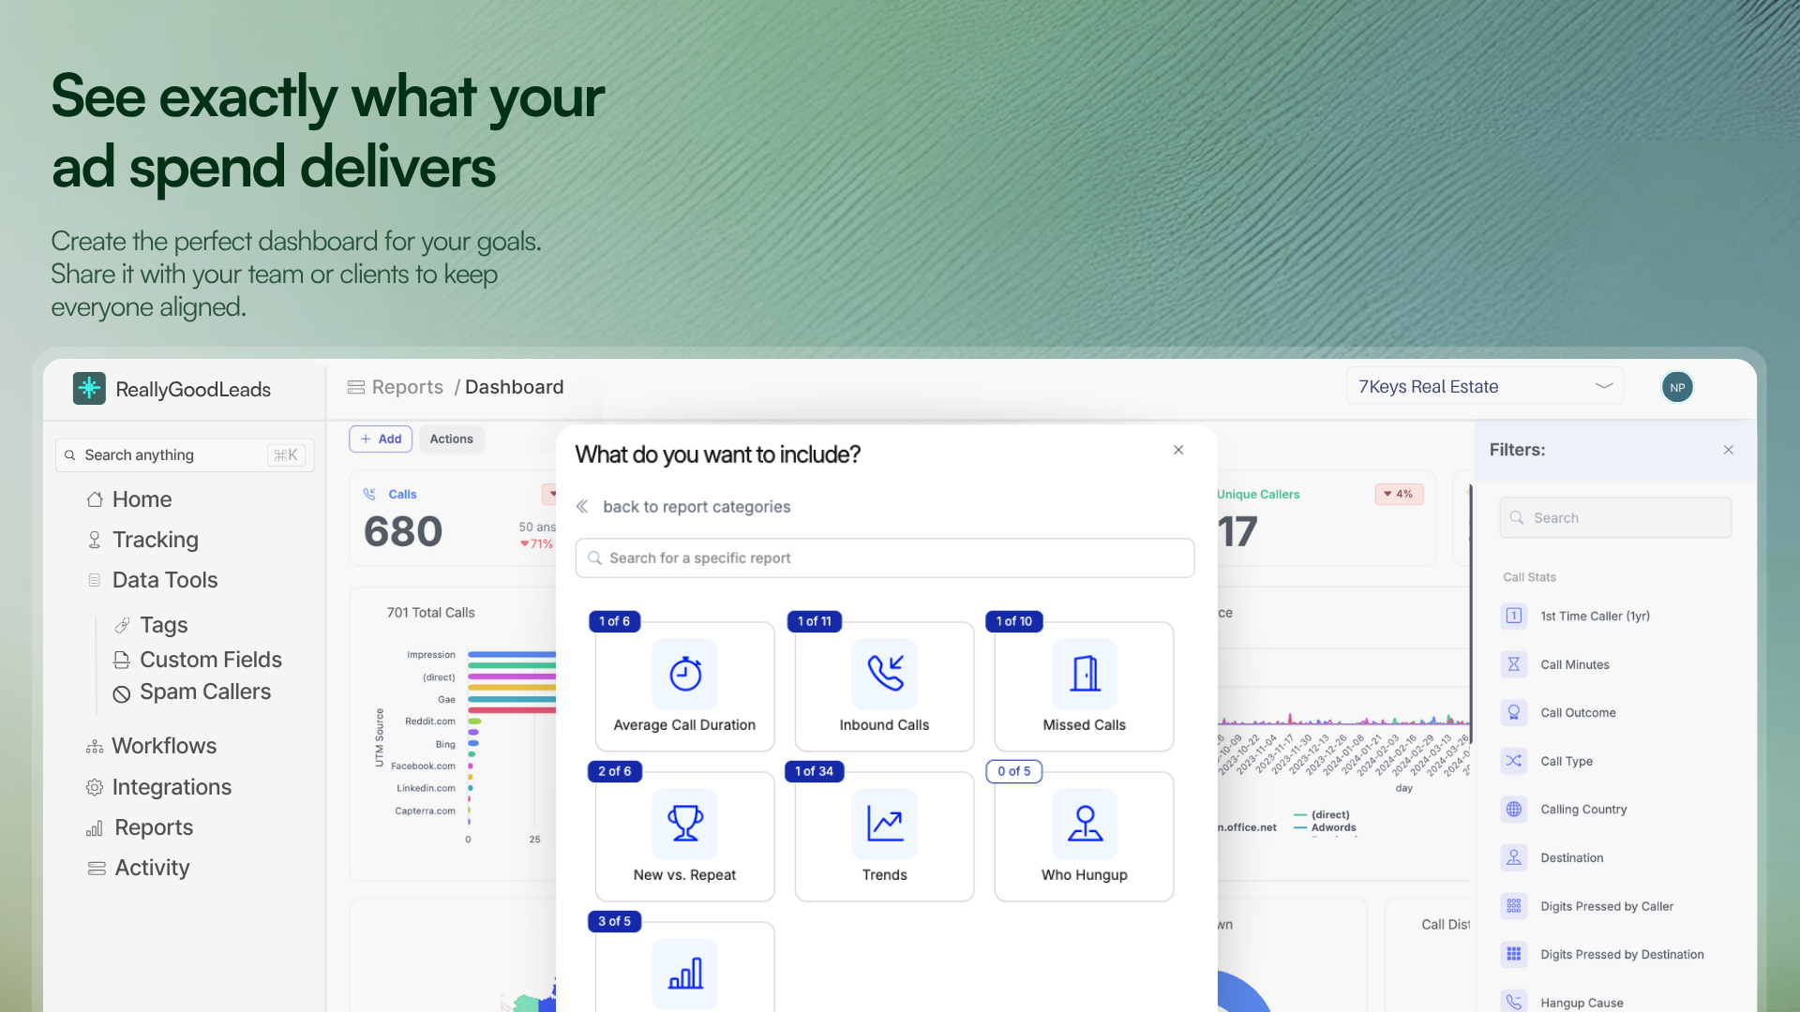Image resolution: width=1800 pixels, height=1012 pixels.
Task: Open the NP user avatar menu
Action: pos(1677,387)
